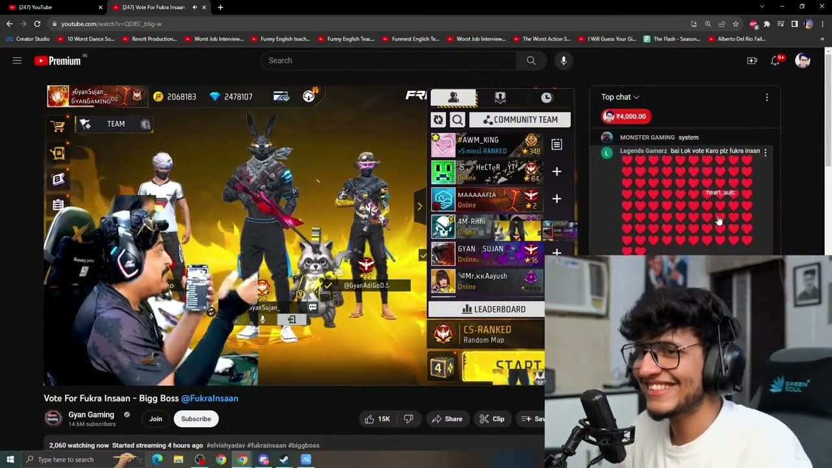Start voice search with the microphone

click(564, 60)
